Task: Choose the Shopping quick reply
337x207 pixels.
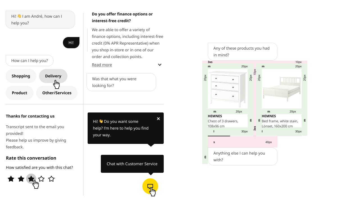Action: pos(21,76)
